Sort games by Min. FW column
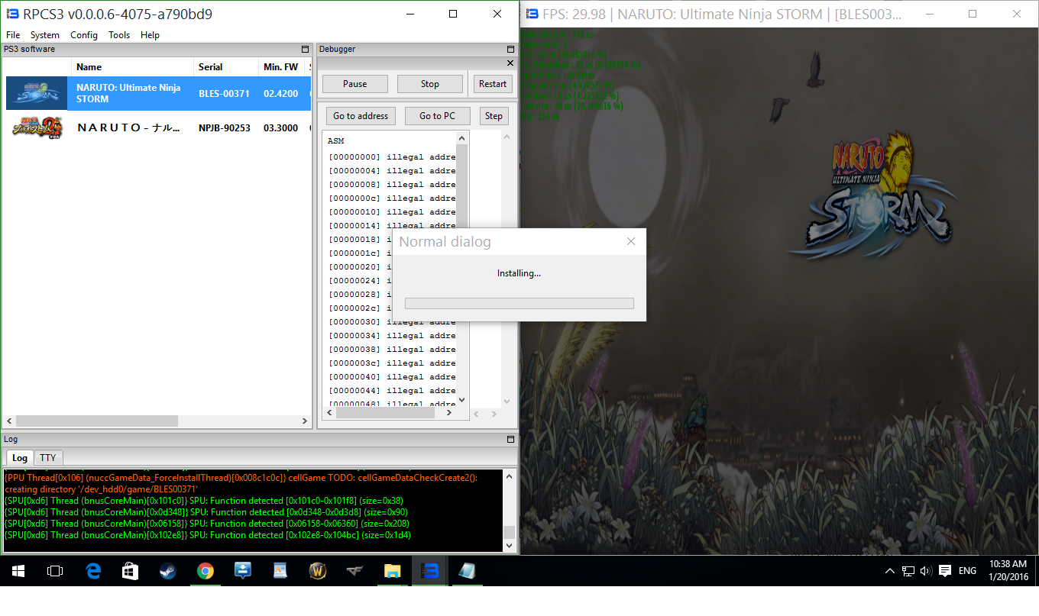1039x616 pixels. click(x=281, y=67)
